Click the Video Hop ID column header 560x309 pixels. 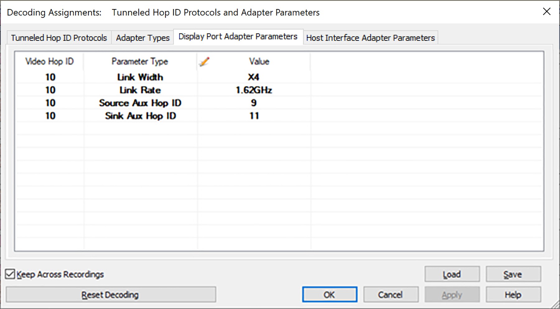49,61
